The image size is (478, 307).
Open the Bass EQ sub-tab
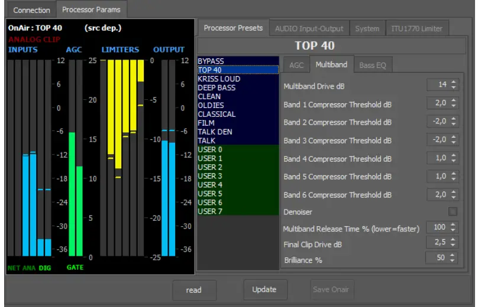373,65
